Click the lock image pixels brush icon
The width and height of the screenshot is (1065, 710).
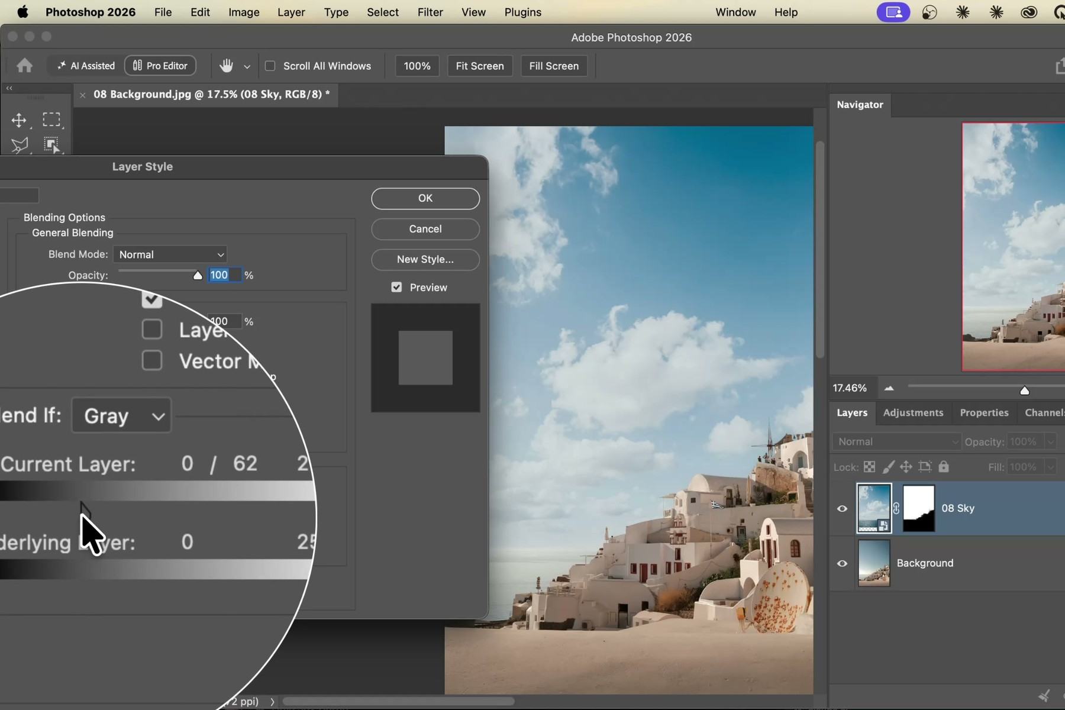(888, 467)
